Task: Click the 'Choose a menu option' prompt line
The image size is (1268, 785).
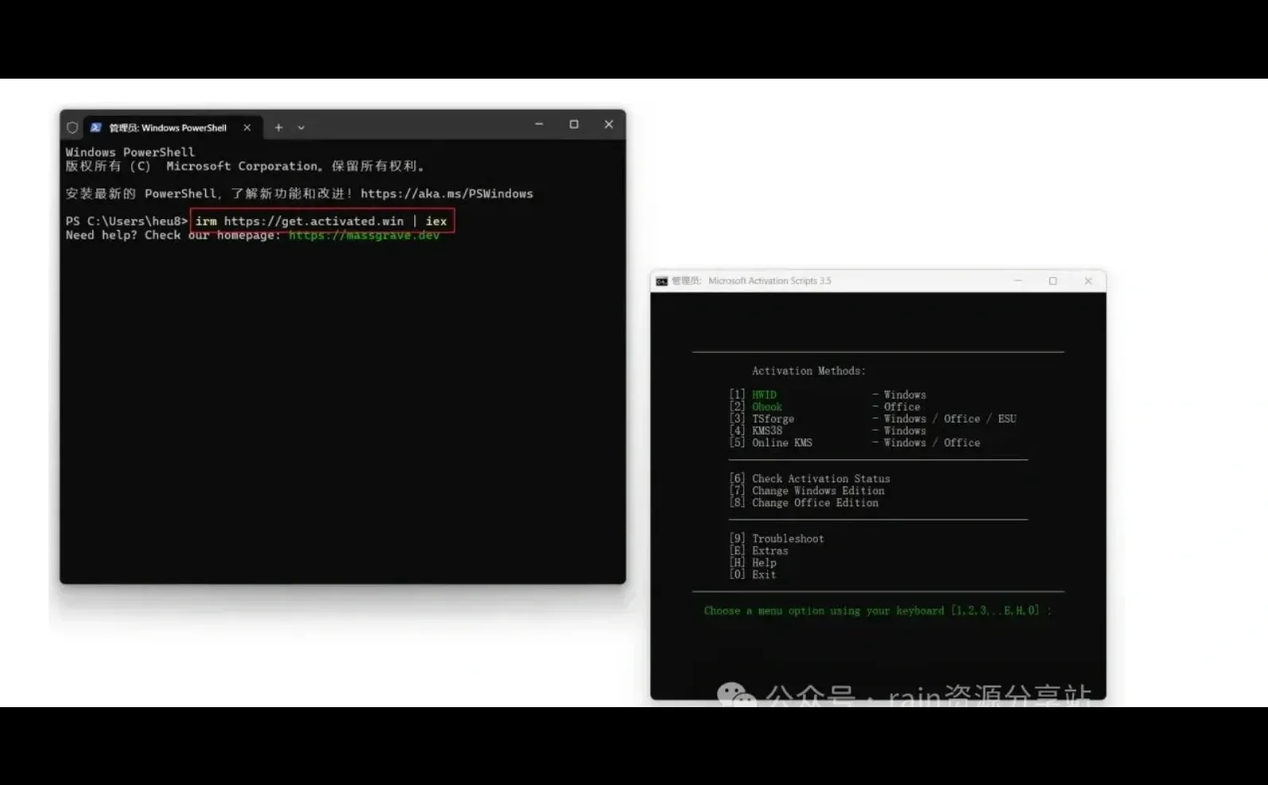Action: coord(878,611)
